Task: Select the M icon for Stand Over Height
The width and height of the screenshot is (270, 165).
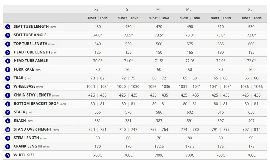Action: tap(8, 130)
